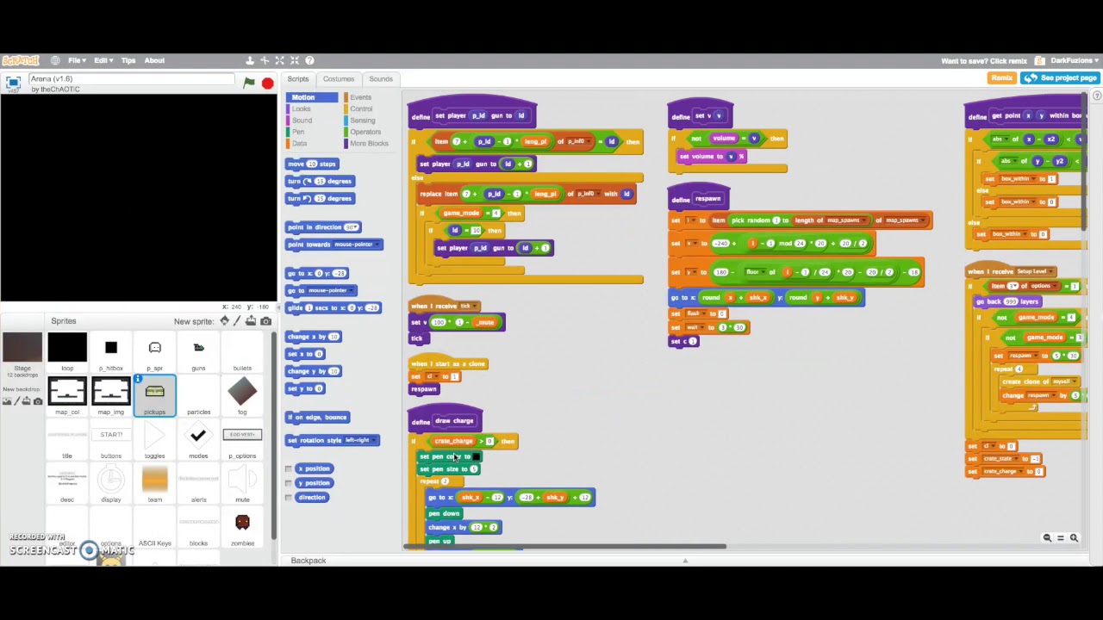This screenshot has height=620, width=1103.
Task: Select the zombies sprite
Action: (242, 529)
